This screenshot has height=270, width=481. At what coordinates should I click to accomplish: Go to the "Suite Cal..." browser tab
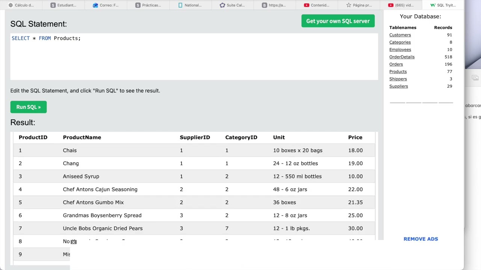click(x=233, y=5)
